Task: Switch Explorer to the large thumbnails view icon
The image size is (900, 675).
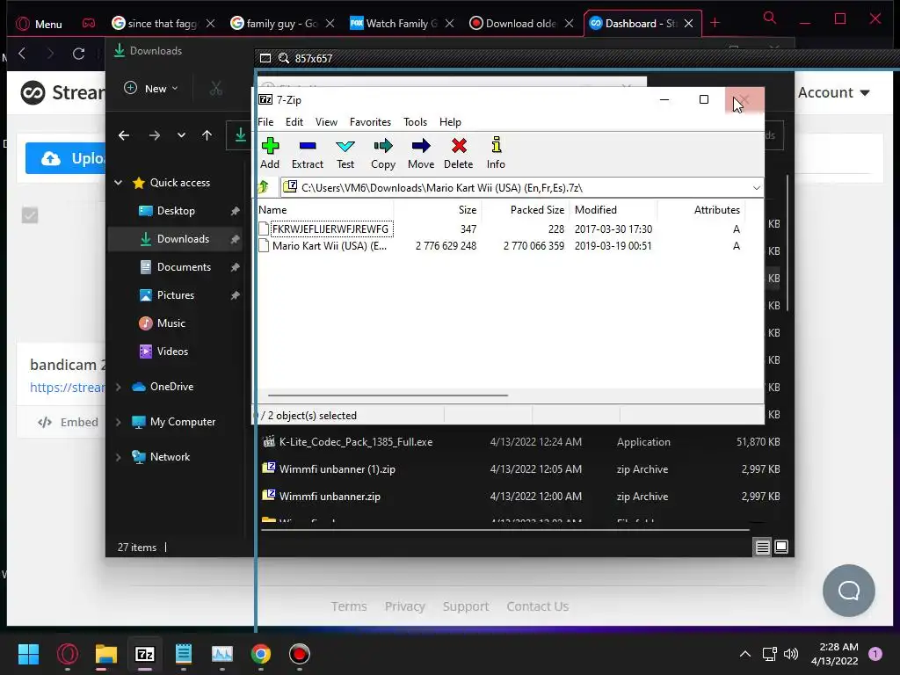Action: click(x=781, y=547)
